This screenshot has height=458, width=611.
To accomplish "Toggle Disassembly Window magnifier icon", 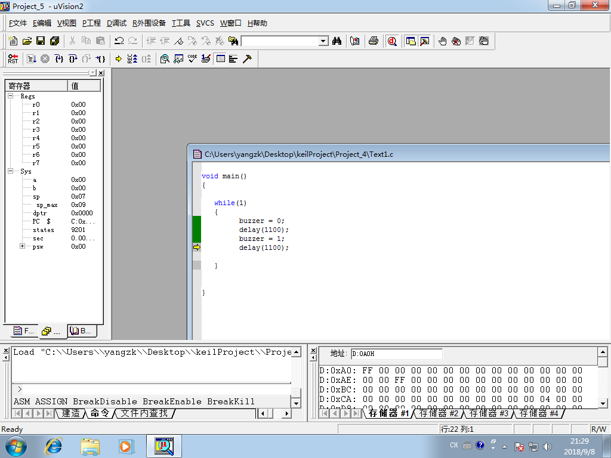I will pos(165,59).
